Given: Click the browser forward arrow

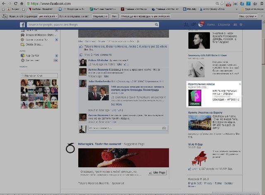Looking at the screenshot, I should (10, 3).
